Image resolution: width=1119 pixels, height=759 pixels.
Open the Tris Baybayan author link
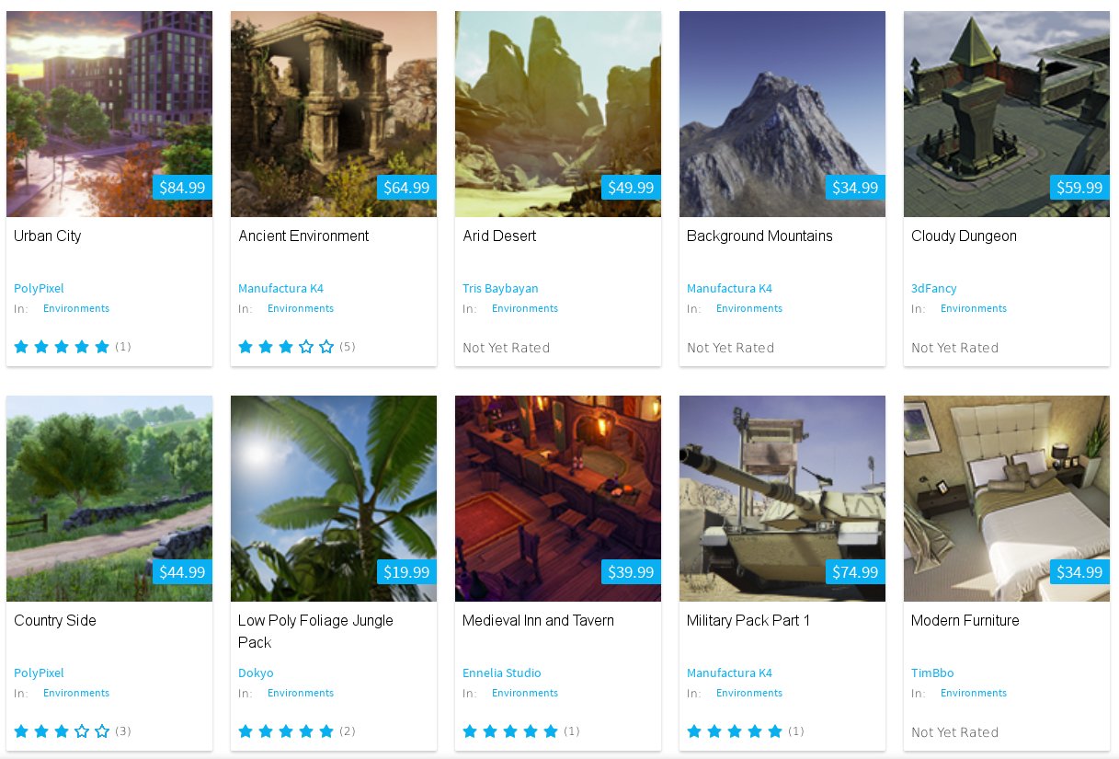[x=500, y=288]
